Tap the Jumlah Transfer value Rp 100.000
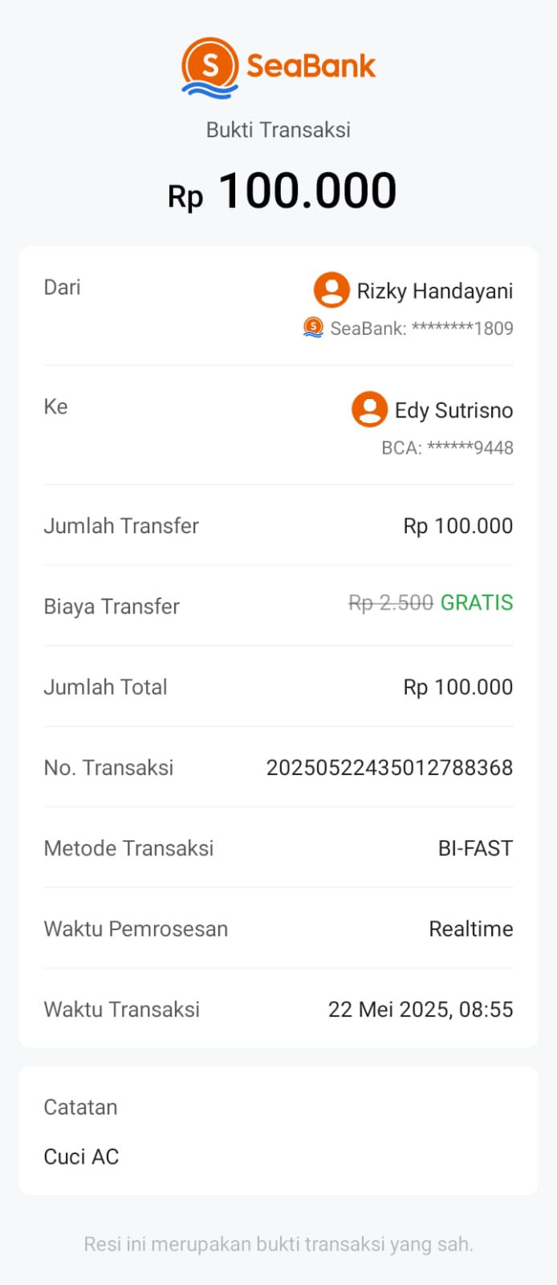 (457, 526)
